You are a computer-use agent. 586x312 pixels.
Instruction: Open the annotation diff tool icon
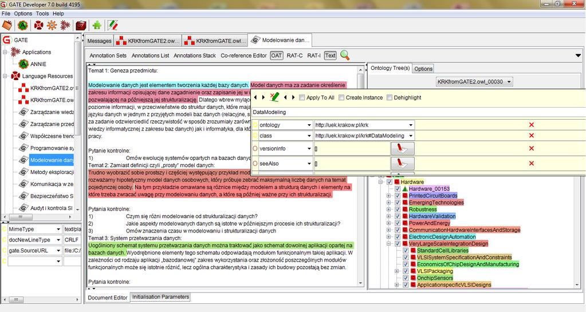pos(113,25)
